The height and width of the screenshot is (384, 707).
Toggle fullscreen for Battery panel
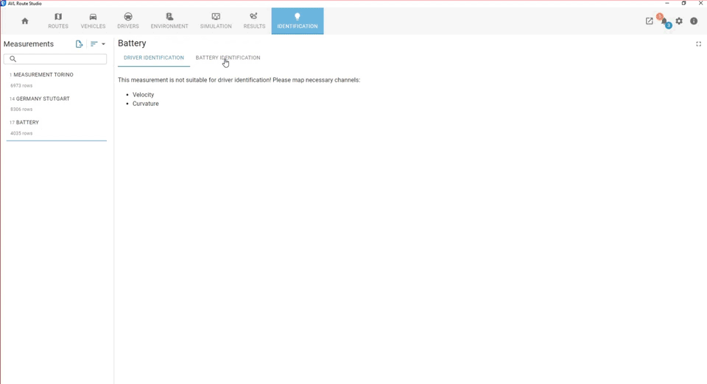pyautogui.click(x=698, y=43)
